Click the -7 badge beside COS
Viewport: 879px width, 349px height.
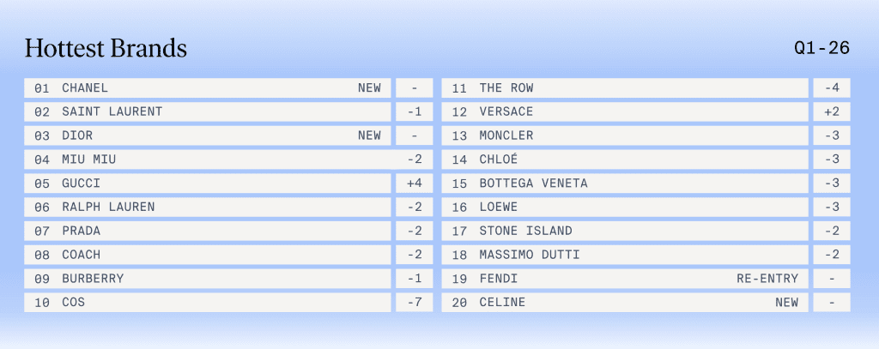click(x=415, y=302)
